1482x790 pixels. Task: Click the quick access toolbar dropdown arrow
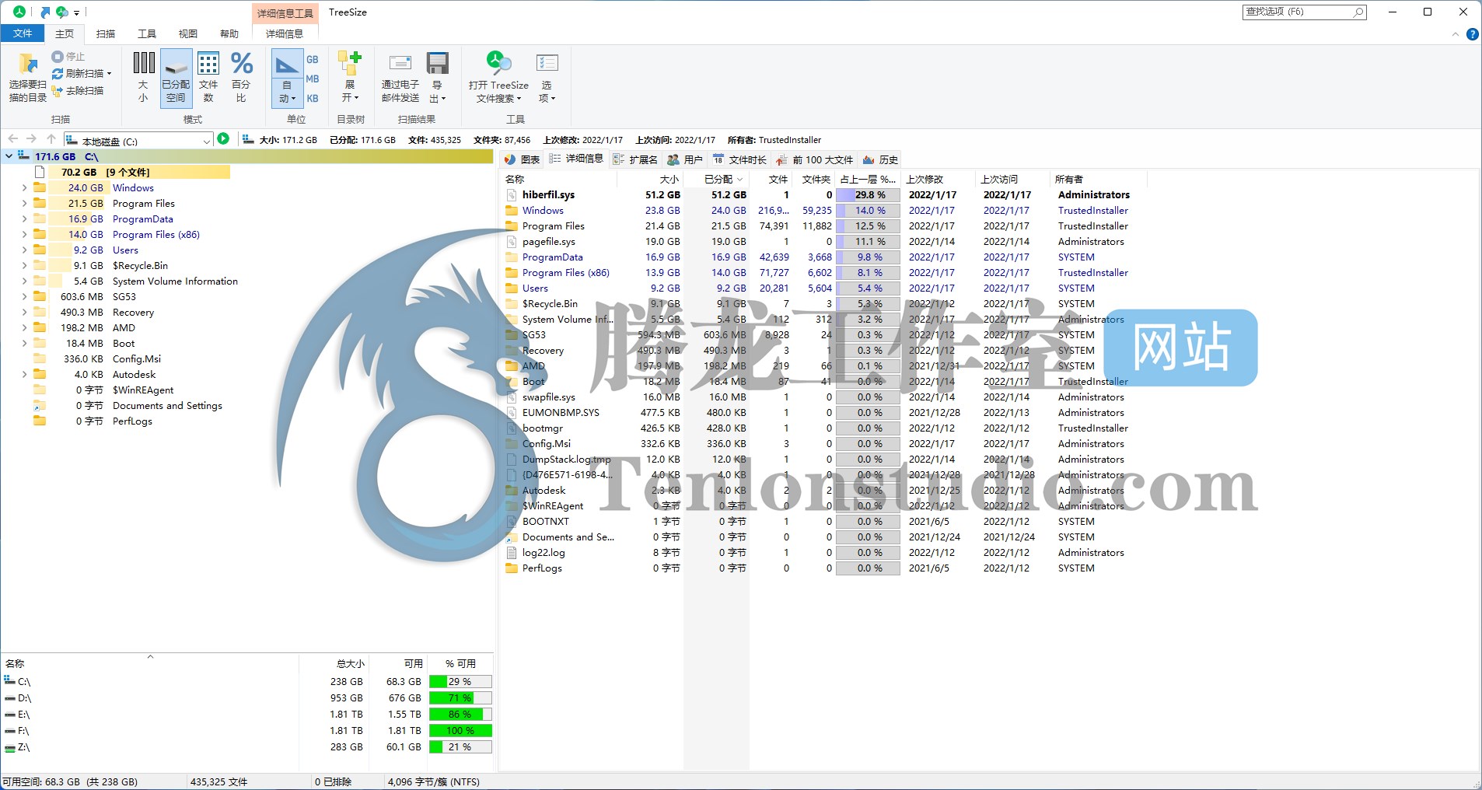(76, 12)
